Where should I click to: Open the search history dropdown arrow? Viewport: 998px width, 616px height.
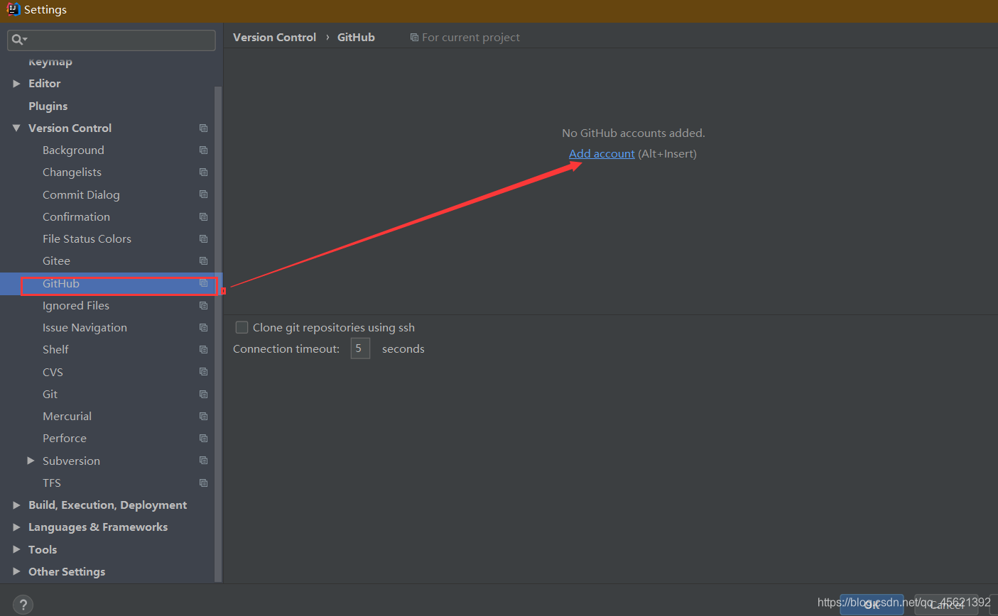coord(25,40)
